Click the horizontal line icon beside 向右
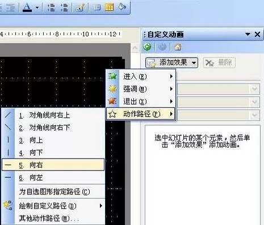This screenshot has height=225, width=264. click(x=8, y=165)
